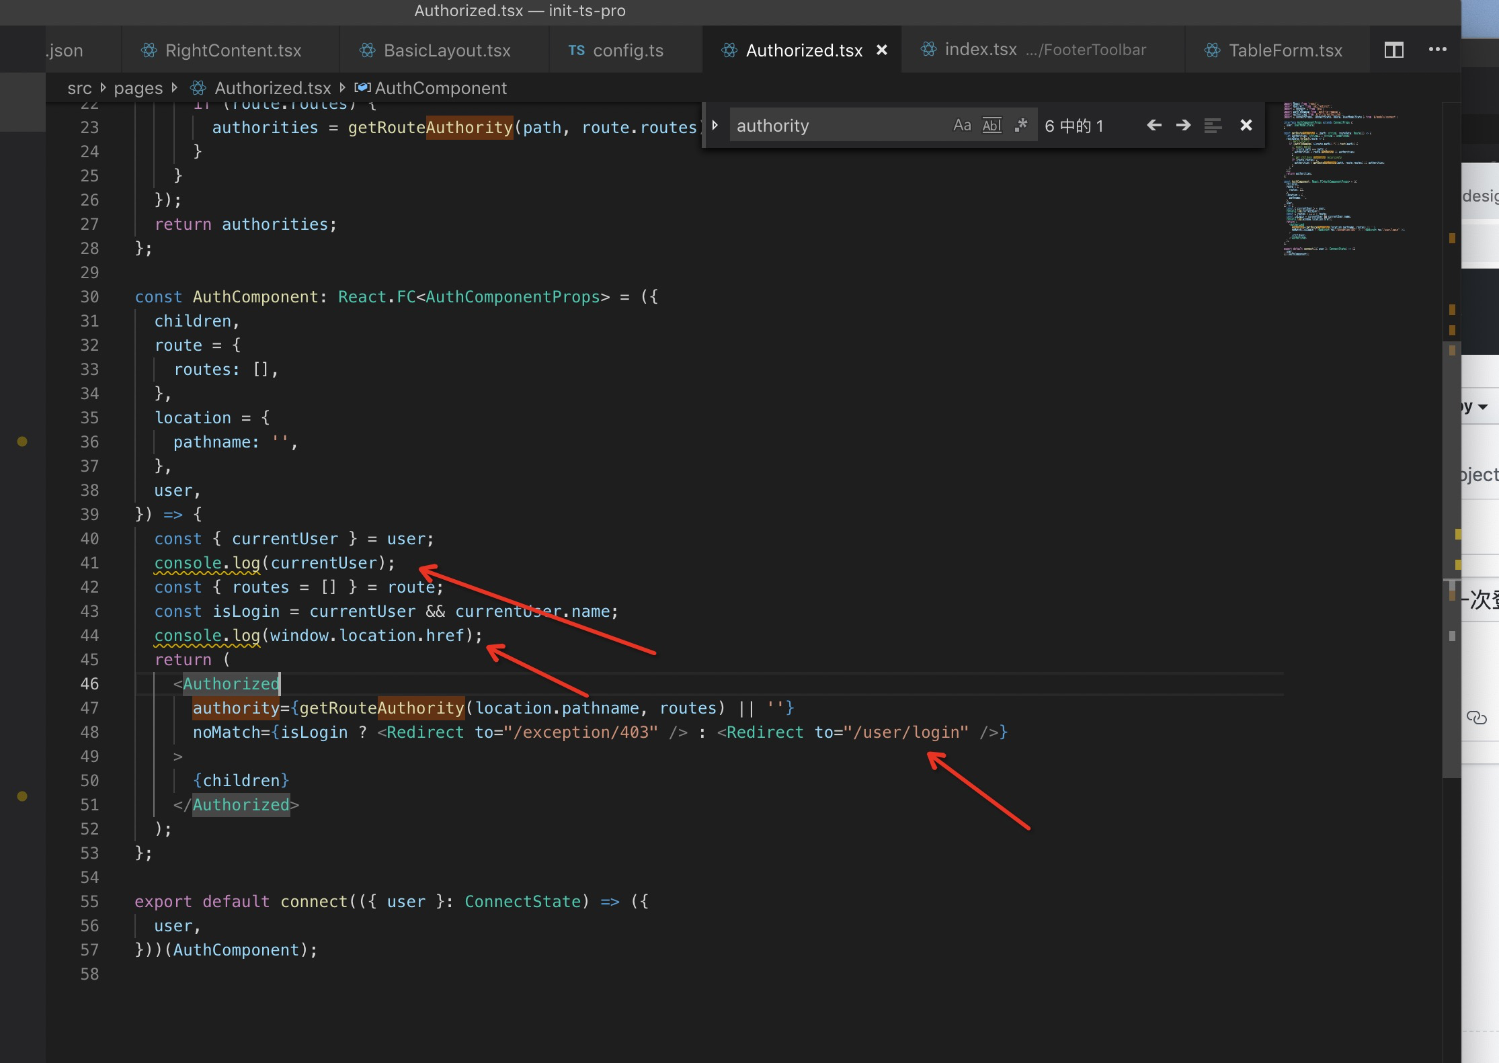Click the minimap code overview

[1338, 179]
